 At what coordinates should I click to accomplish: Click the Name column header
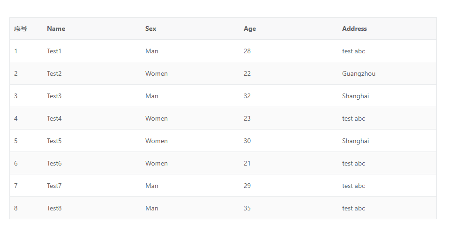pyautogui.click(x=56, y=29)
